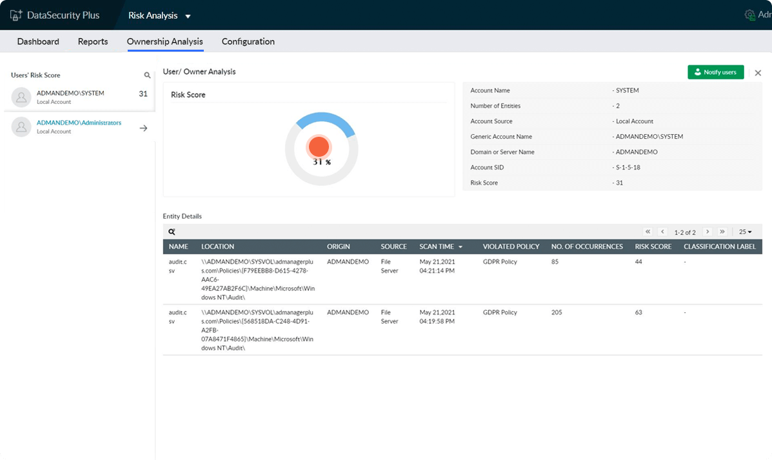This screenshot has width=772, height=460.
Task: Expand the 25 rows-per-page dropdown
Action: pyautogui.click(x=746, y=232)
